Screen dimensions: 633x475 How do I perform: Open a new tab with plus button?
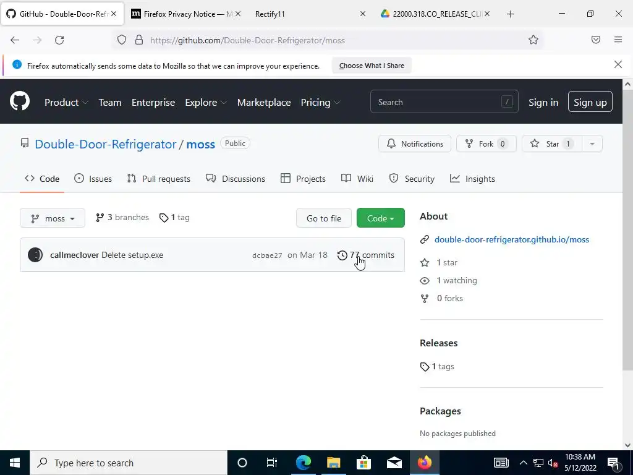tap(510, 14)
